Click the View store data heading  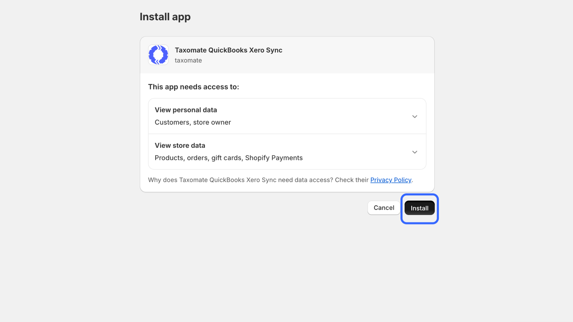(x=180, y=145)
